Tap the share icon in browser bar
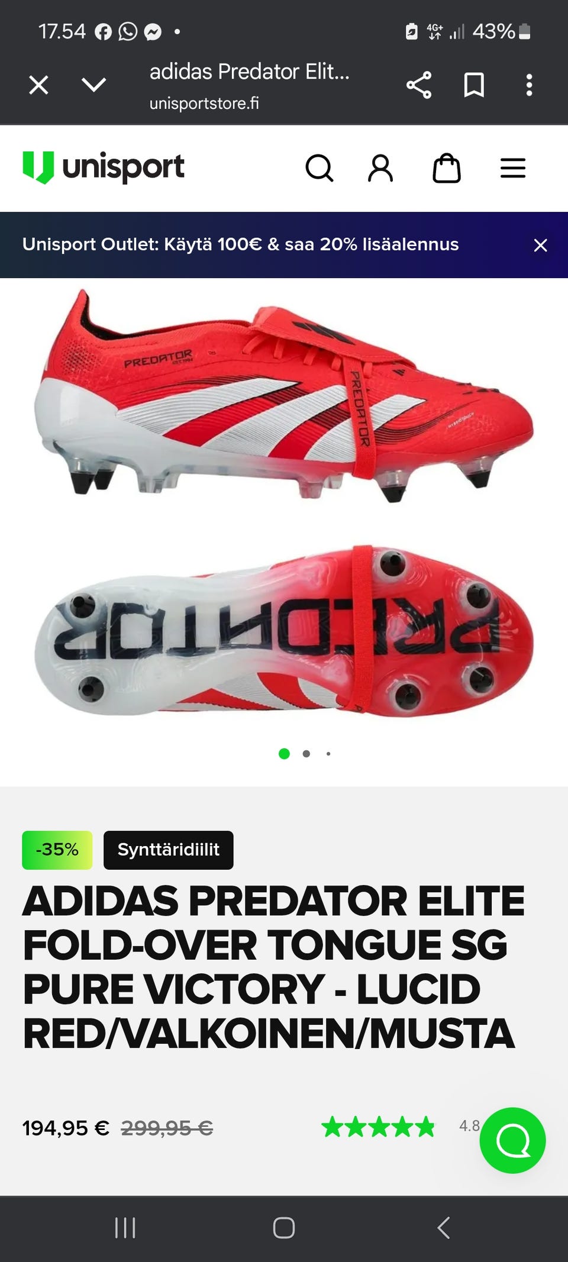Viewport: 568px width, 1262px height. point(419,85)
